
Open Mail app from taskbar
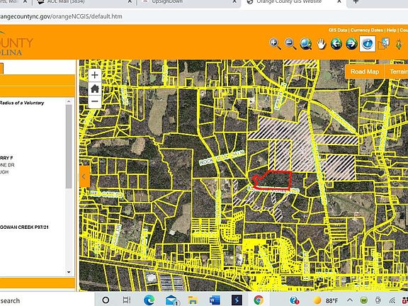(173, 300)
